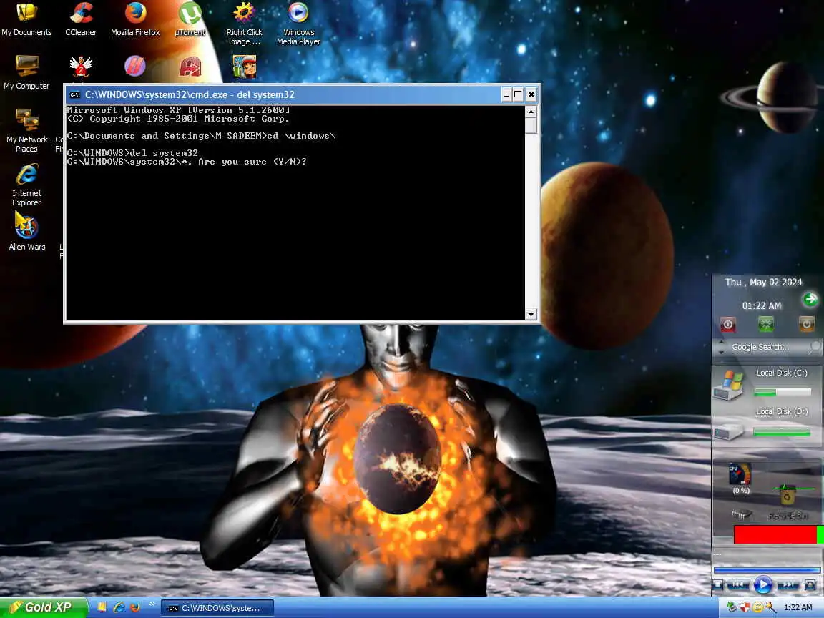Click the up/down arrows beside Google Search
824x618 pixels.
pos(720,346)
